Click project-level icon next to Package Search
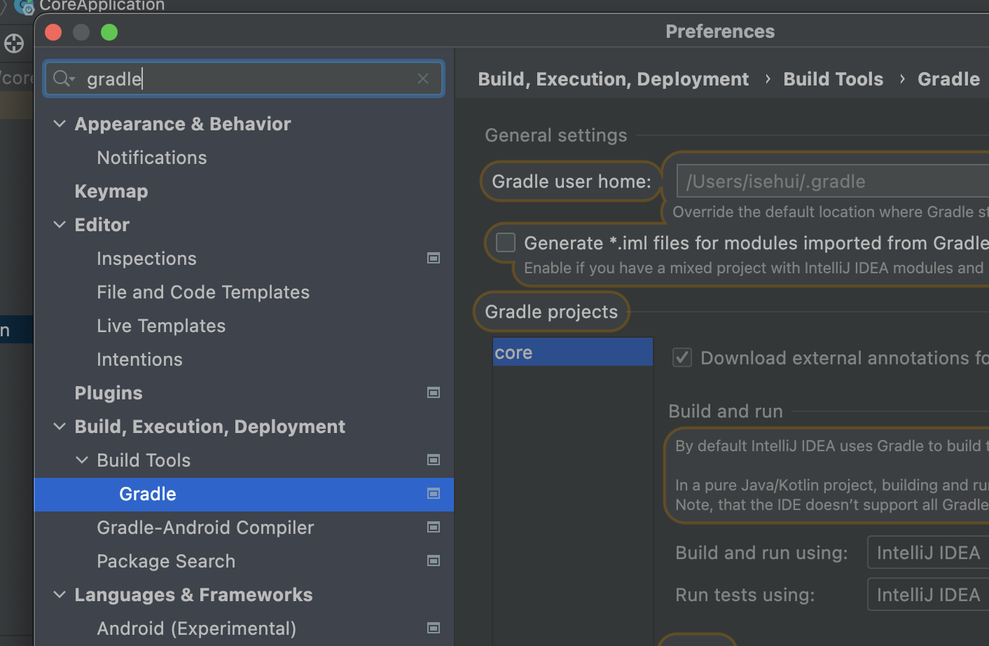Image resolution: width=989 pixels, height=646 pixels. pyautogui.click(x=434, y=561)
